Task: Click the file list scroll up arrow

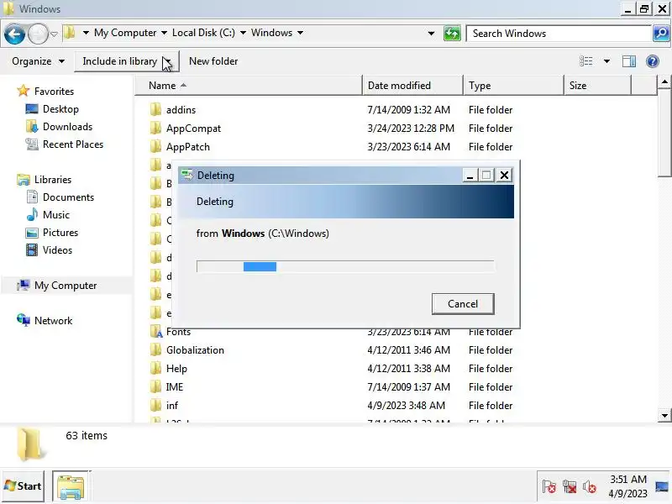Action: point(664,81)
